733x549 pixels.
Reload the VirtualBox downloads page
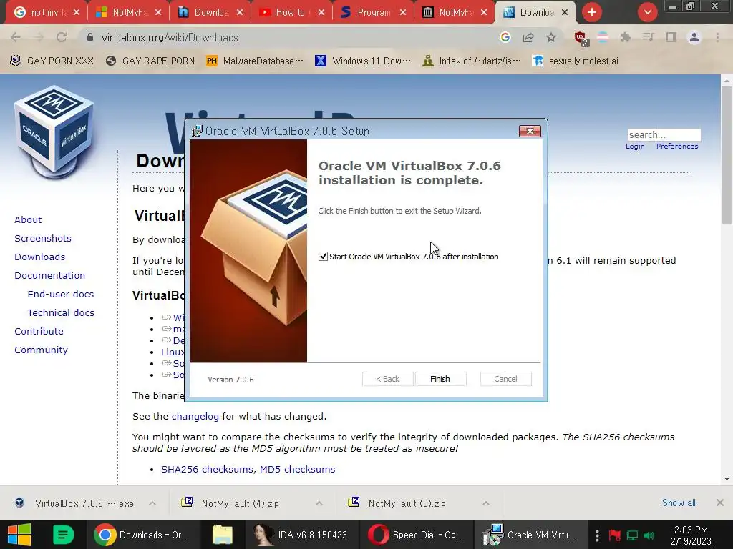pos(62,37)
